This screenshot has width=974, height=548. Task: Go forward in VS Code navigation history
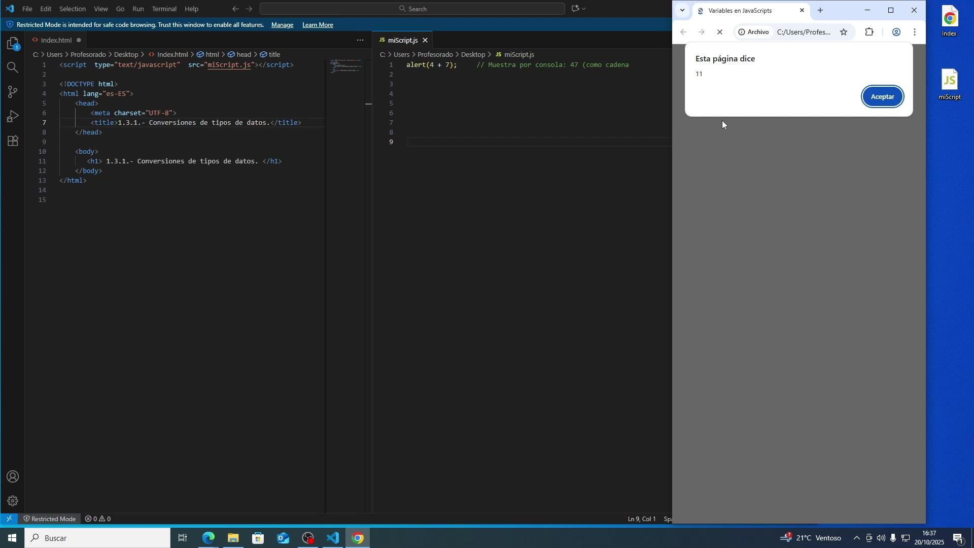point(249,9)
